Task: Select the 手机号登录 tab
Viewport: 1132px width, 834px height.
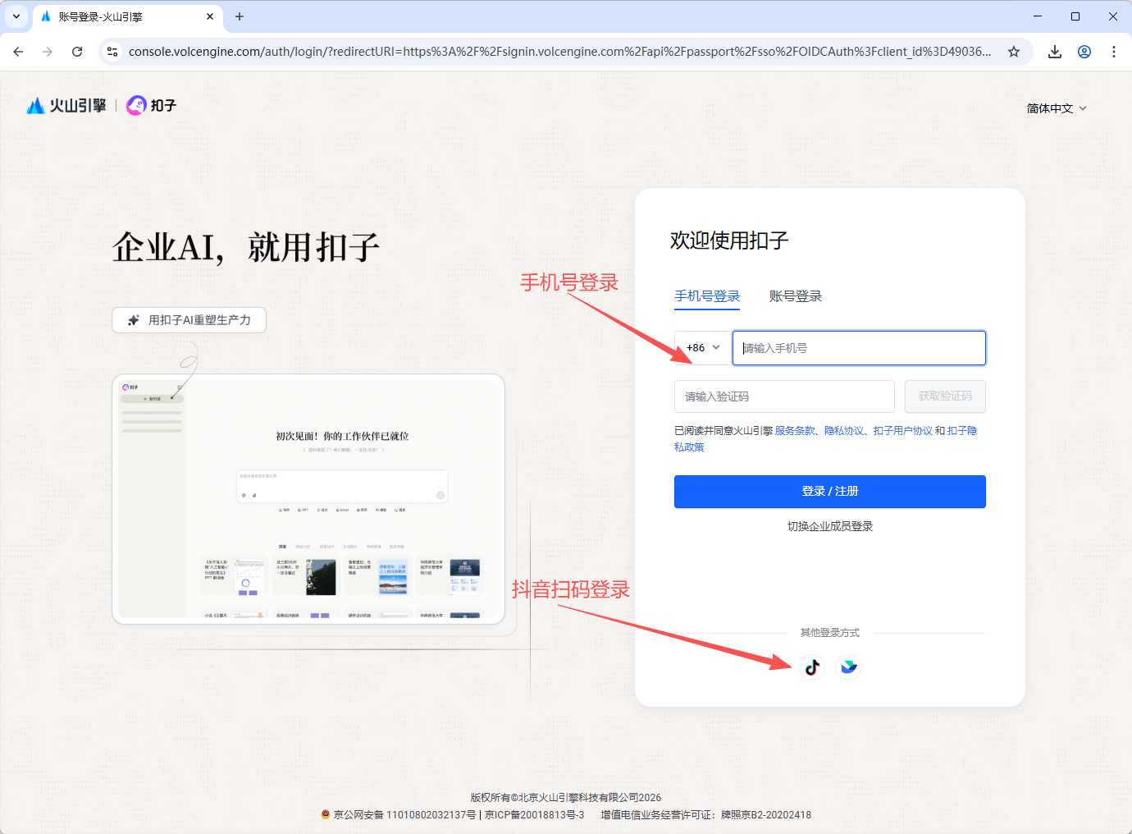Action: pyautogui.click(x=707, y=296)
